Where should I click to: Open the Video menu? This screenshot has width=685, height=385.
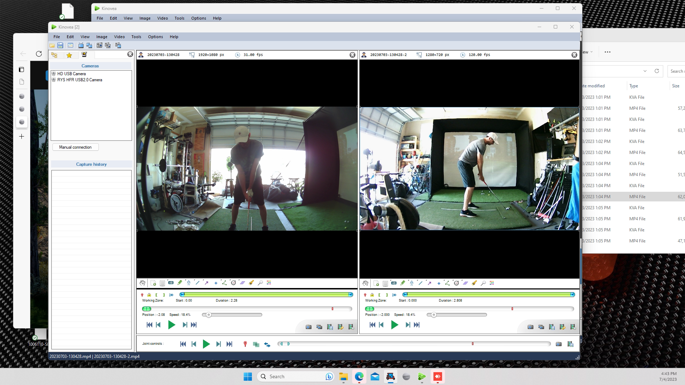(x=119, y=37)
